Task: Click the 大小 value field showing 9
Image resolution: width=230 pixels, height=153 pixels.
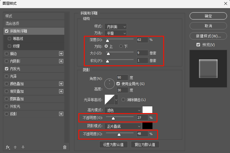Action: pos(142,53)
